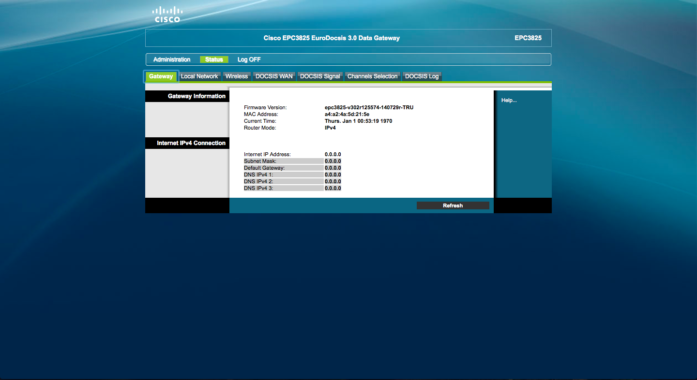Click the Cisco EPC3825 EuroDocsis title
This screenshot has width=697, height=380.
(x=332, y=38)
